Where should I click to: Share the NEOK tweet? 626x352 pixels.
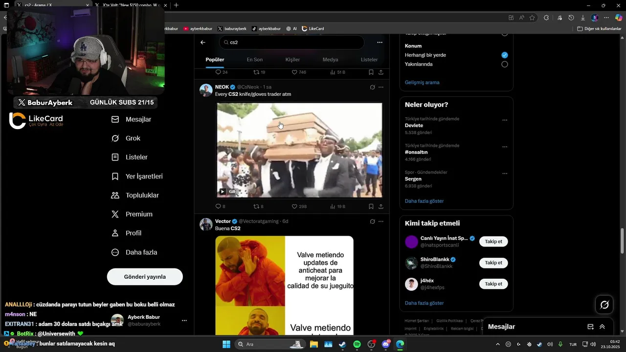point(381,206)
